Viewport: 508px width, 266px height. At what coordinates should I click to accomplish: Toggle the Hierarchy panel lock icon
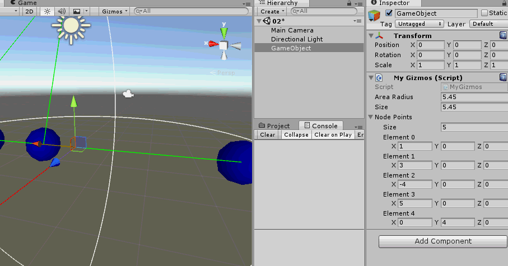coord(349,3)
